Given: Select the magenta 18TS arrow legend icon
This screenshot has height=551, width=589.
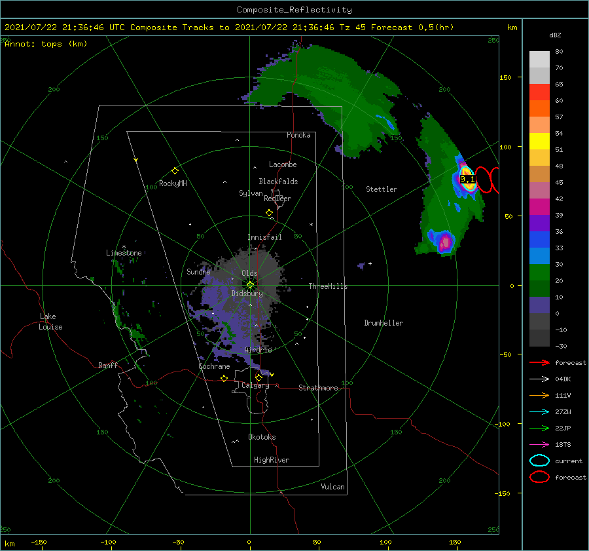Looking at the screenshot, I should click(x=539, y=445).
